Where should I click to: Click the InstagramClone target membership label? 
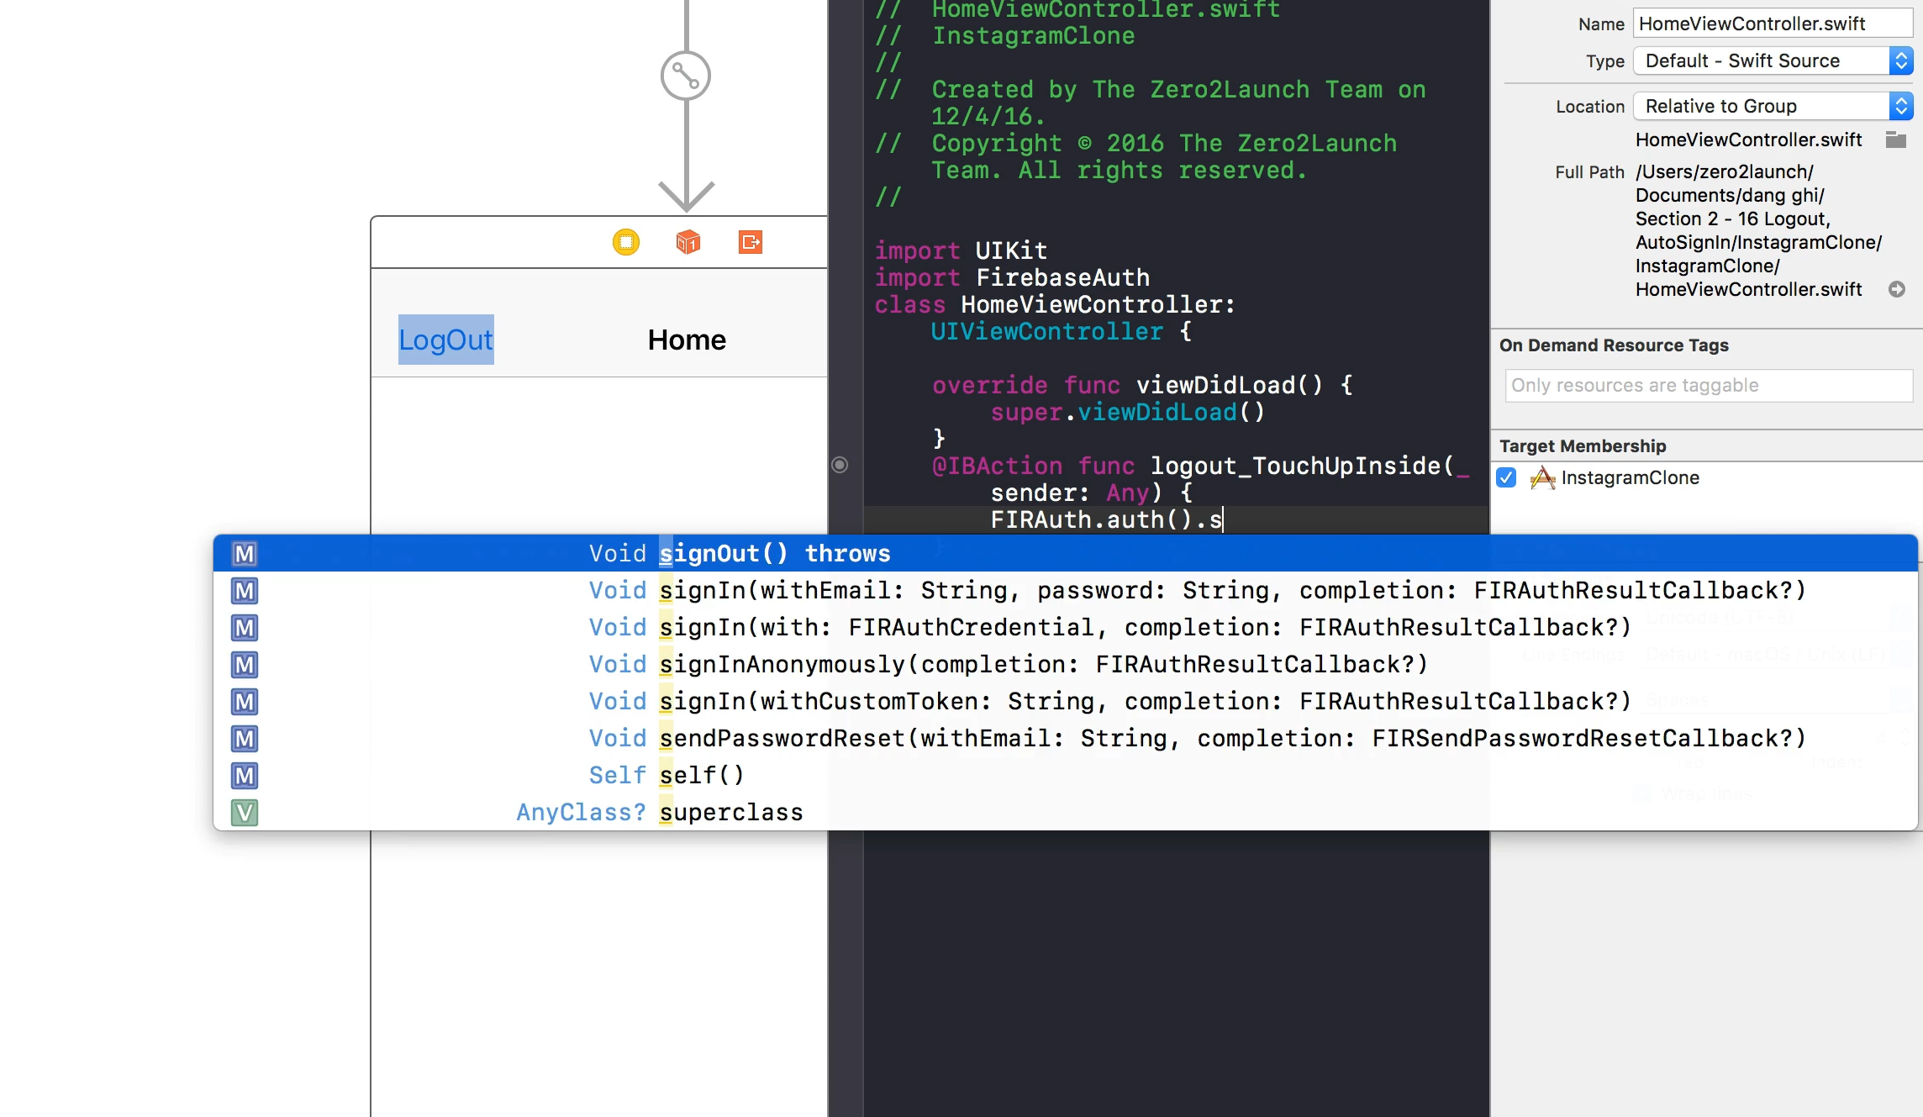point(1631,477)
